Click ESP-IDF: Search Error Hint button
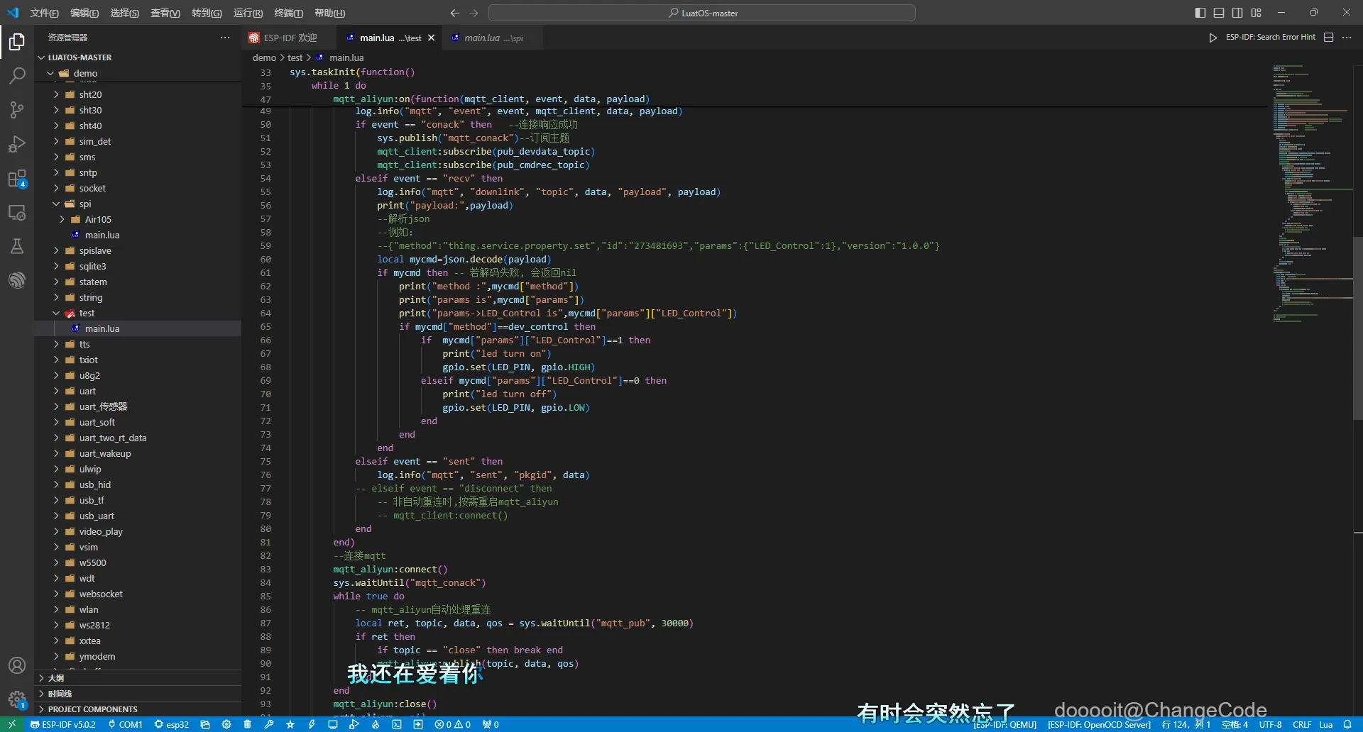Viewport: 1363px width, 732px height. click(1270, 38)
